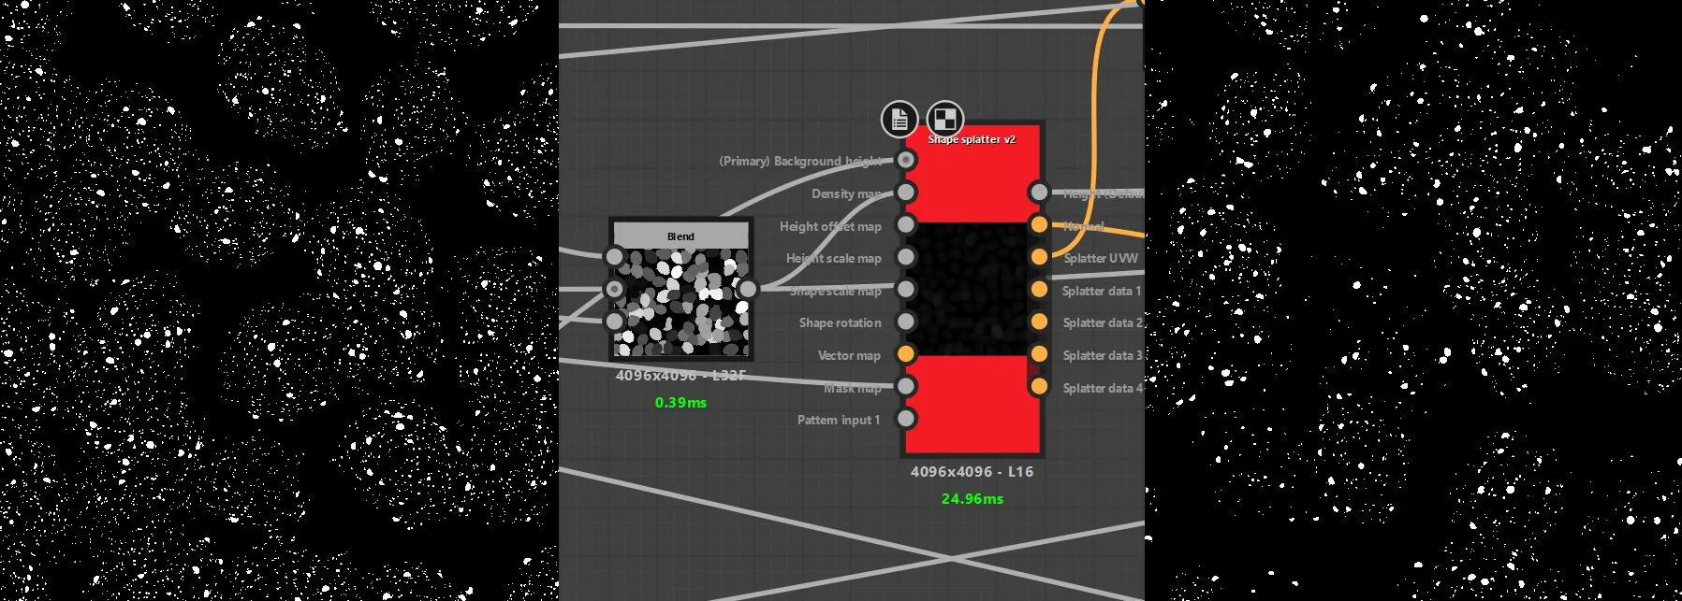Click the Splatter UVW output pin
This screenshot has width=1682, height=601.
click(1039, 257)
